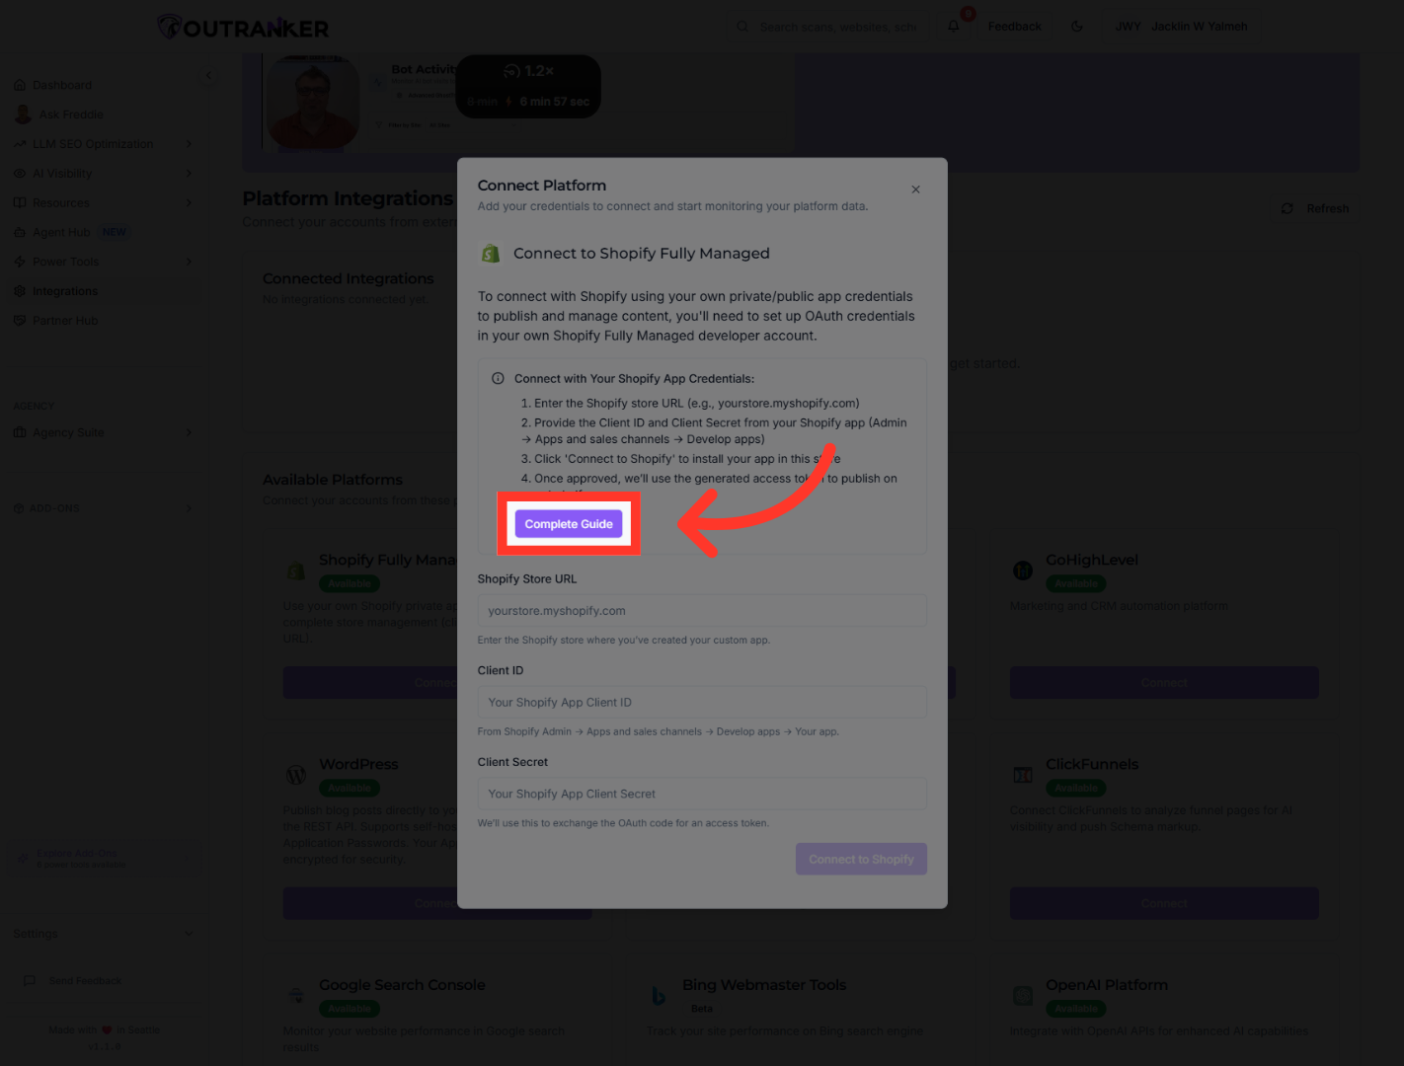
Task: Focus the Client Secret input field
Action: [x=701, y=794]
